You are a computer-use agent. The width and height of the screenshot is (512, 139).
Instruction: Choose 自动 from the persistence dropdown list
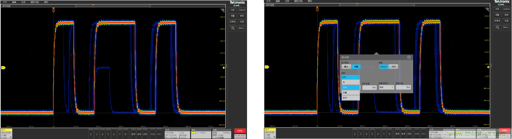(350, 98)
